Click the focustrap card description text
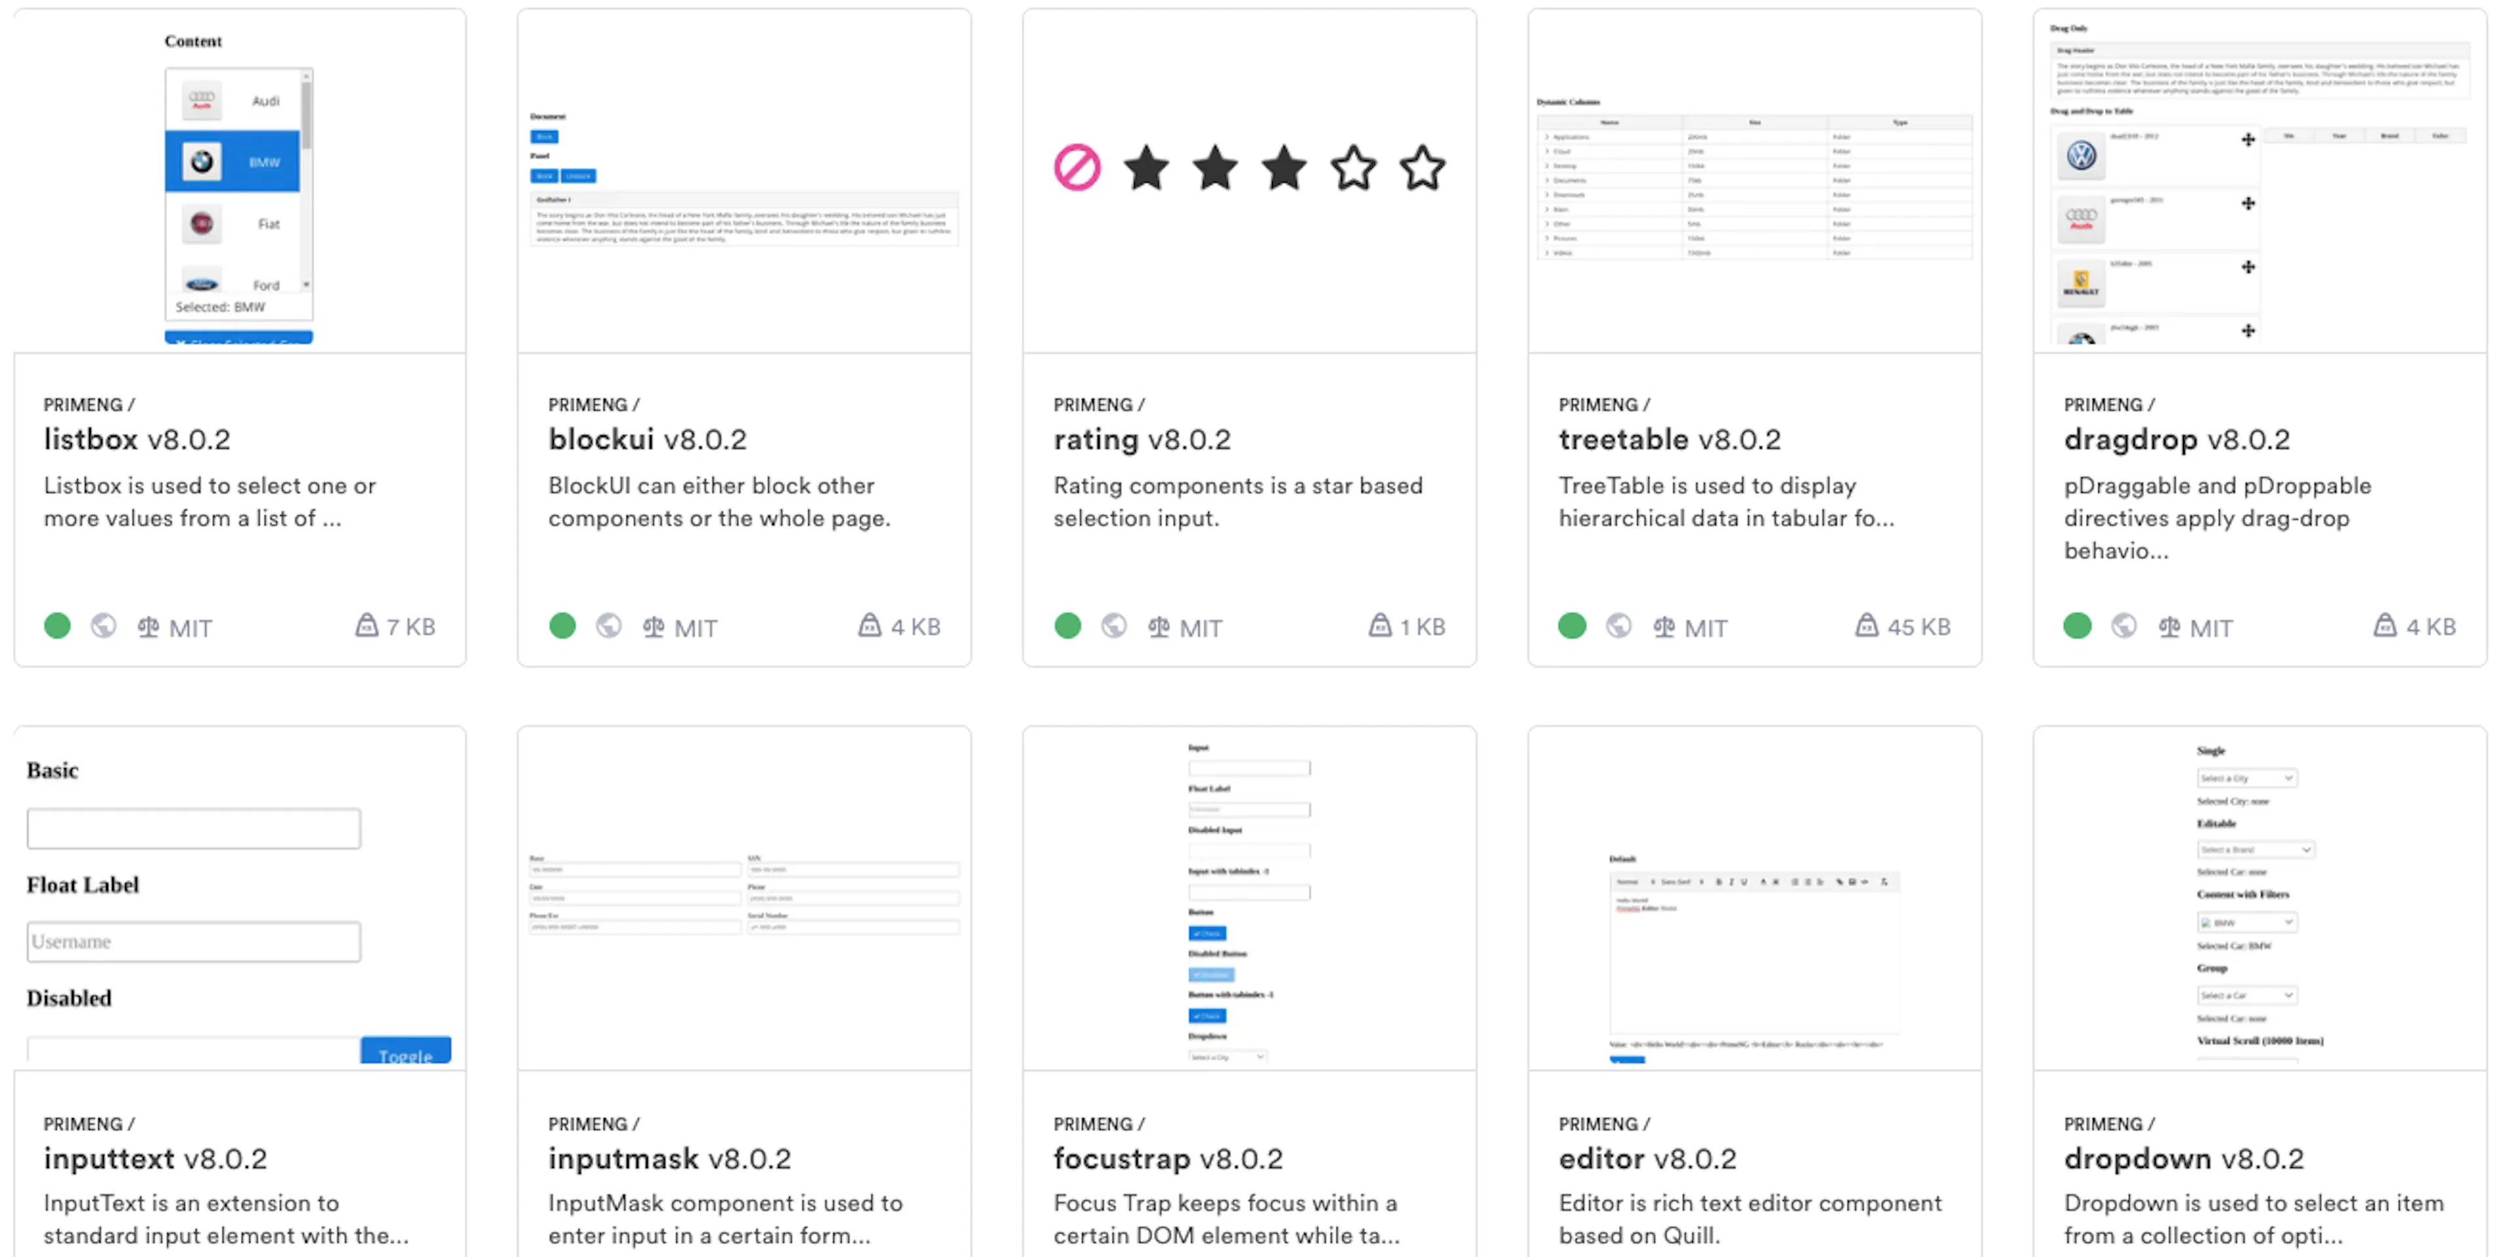Image resolution: width=2515 pixels, height=1257 pixels. pyautogui.click(x=1226, y=1219)
